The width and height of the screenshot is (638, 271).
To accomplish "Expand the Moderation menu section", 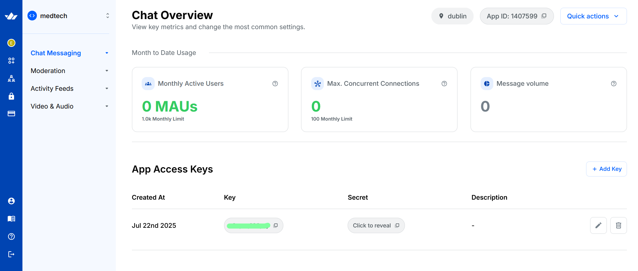I will coord(69,71).
